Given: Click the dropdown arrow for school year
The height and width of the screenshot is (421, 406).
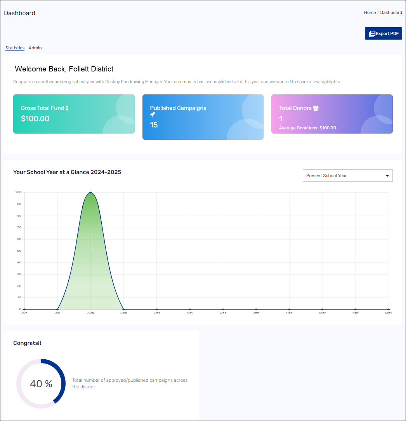Looking at the screenshot, I should click(387, 176).
